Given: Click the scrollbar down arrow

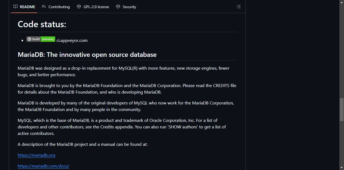Looking at the screenshot, I should click(x=342, y=168).
